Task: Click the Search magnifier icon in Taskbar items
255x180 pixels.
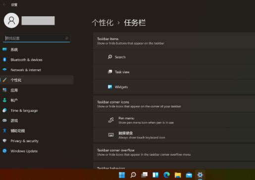Action: 110,57
